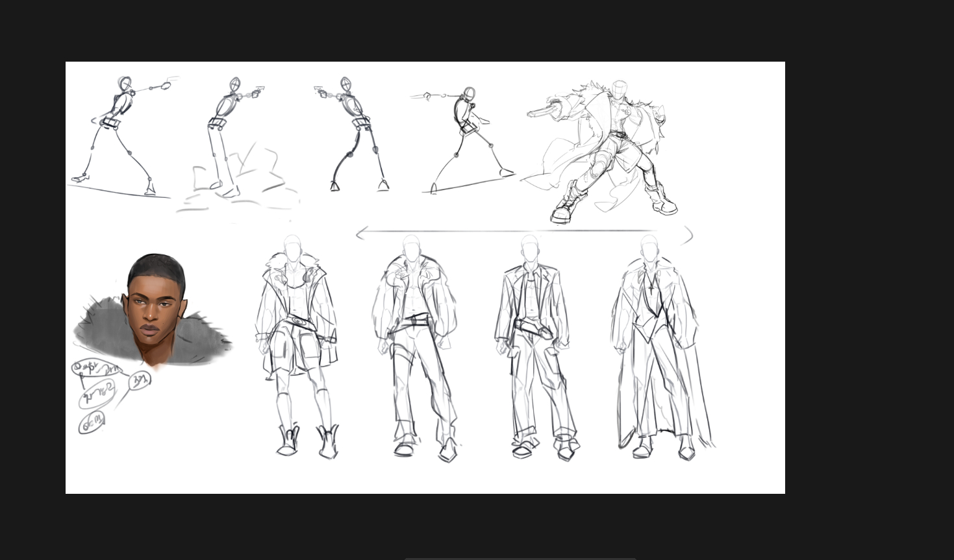This screenshot has width=954, height=560.
Task: Select the first outfit design with shorts
Action: pyautogui.click(x=297, y=344)
